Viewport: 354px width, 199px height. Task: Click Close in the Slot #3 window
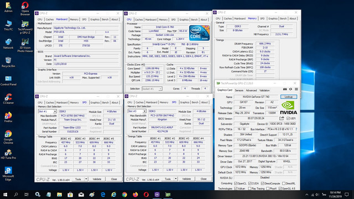click(204, 179)
